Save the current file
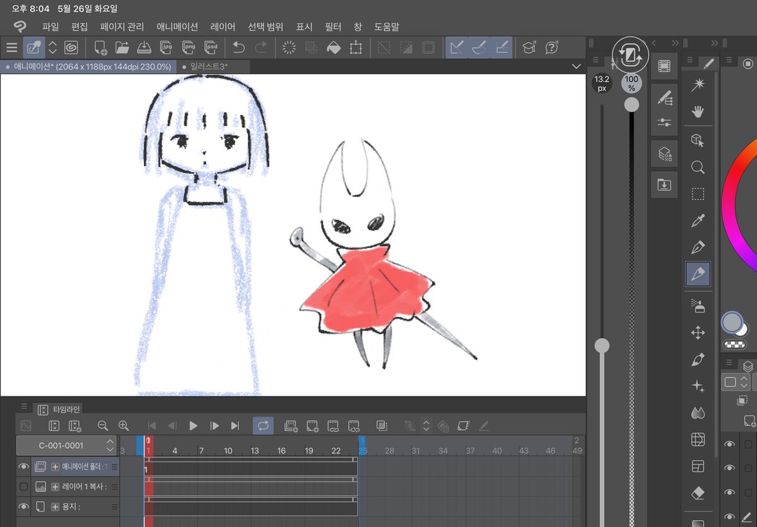Viewport: 757px width, 527px height. [144, 47]
